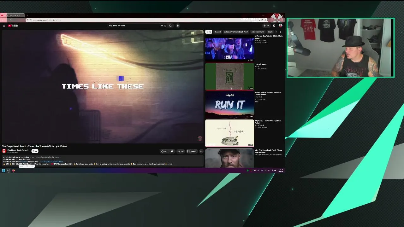Select the video title text under the player
404x227 pixels.
34,146
